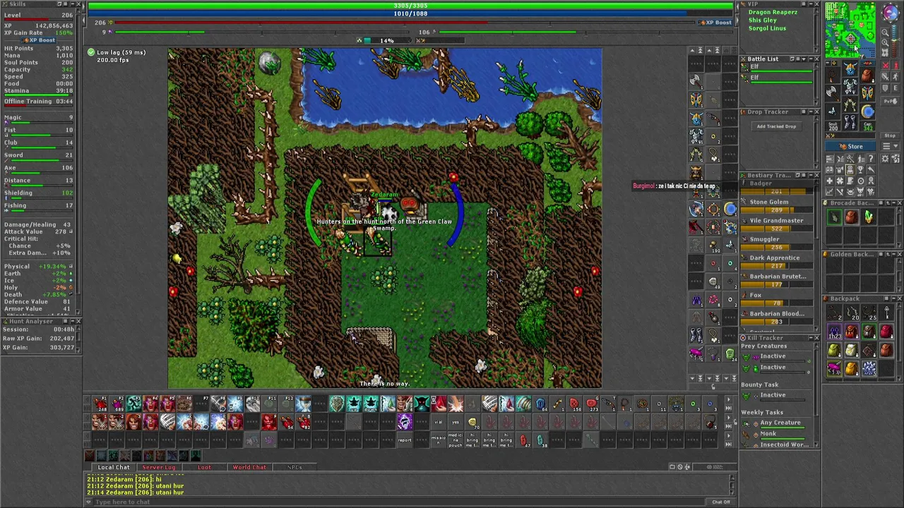Toggle Chat Off button
This screenshot has width=904, height=508.
coord(721,502)
